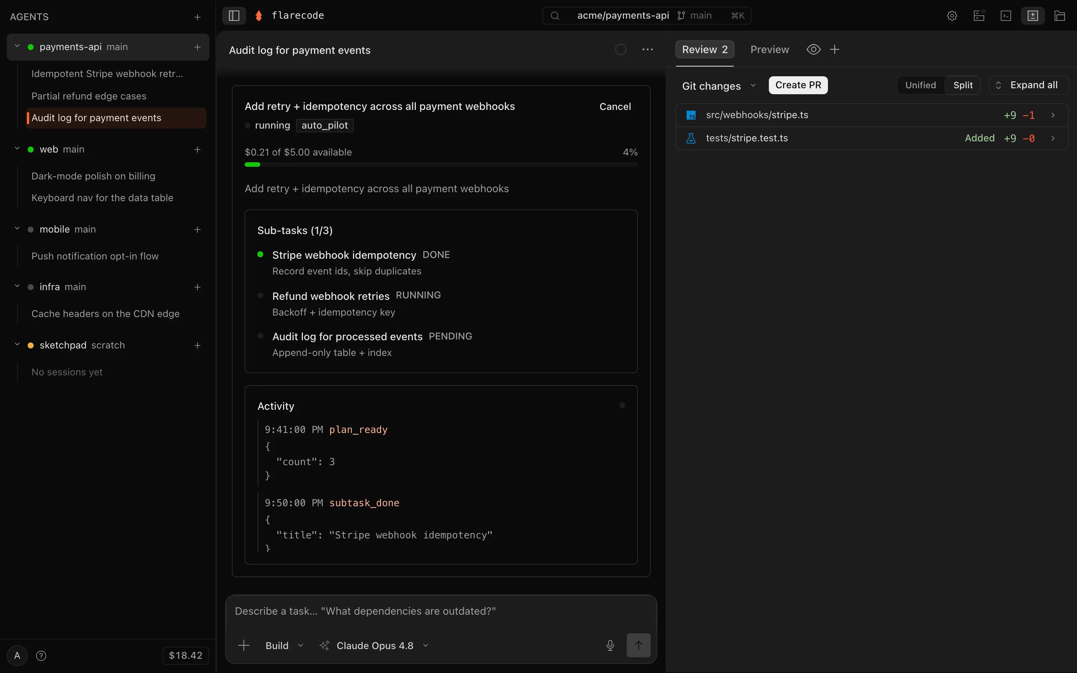Toggle the Activity panel indicator dot
The height and width of the screenshot is (673, 1077).
pos(622,406)
